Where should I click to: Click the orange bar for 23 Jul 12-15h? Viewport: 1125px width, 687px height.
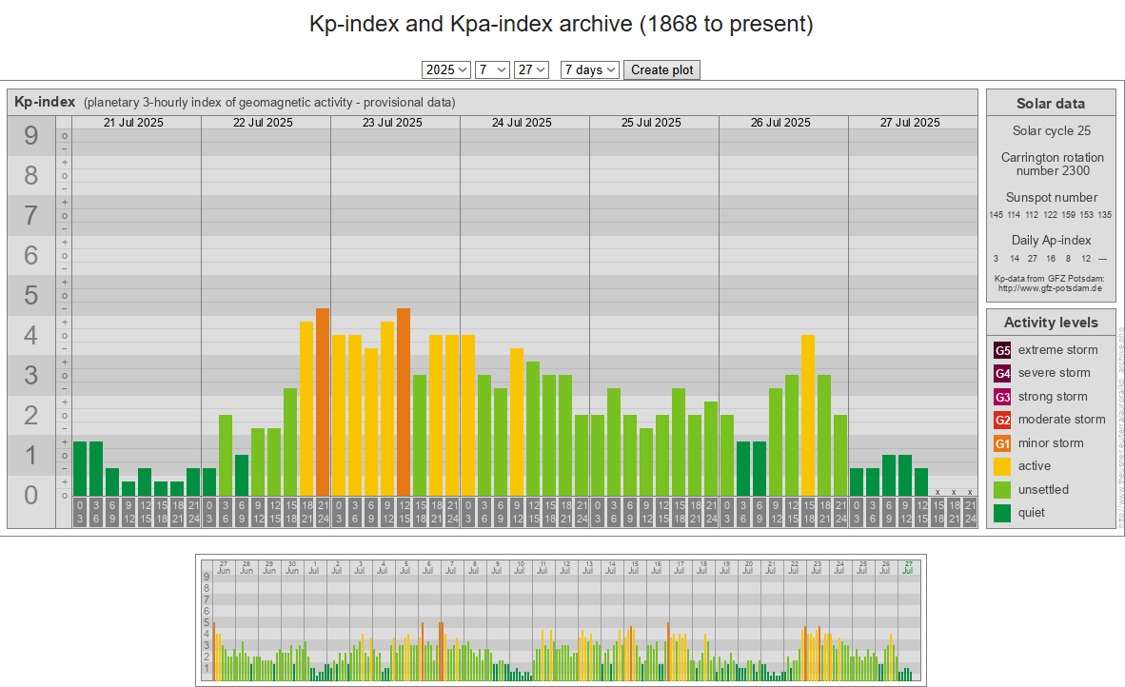pyautogui.click(x=404, y=402)
